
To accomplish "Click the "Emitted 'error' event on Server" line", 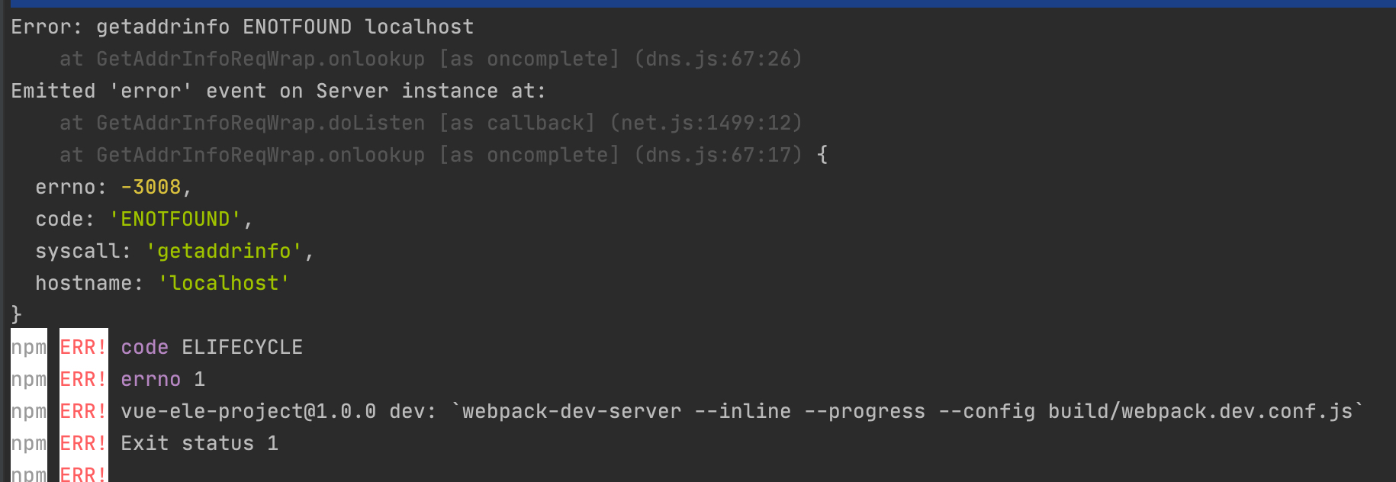I will pos(278,91).
